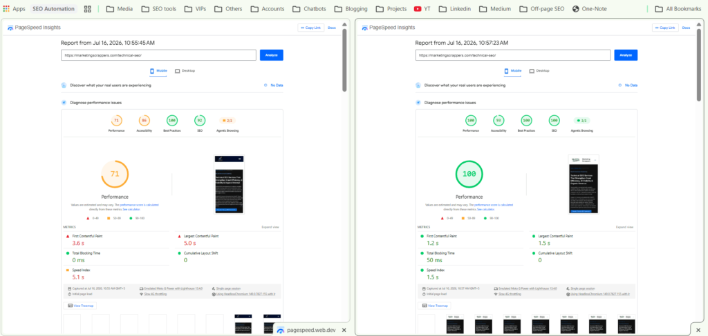Open the YT YouTube bookmark
This screenshot has height=336, width=708.
tap(422, 8)
